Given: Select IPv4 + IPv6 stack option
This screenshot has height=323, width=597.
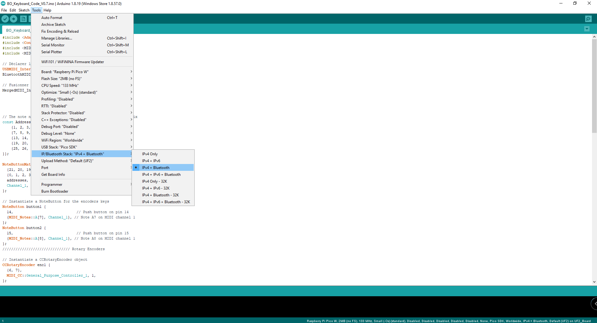Looking at the screenshot, I should [x=163, y=161].
